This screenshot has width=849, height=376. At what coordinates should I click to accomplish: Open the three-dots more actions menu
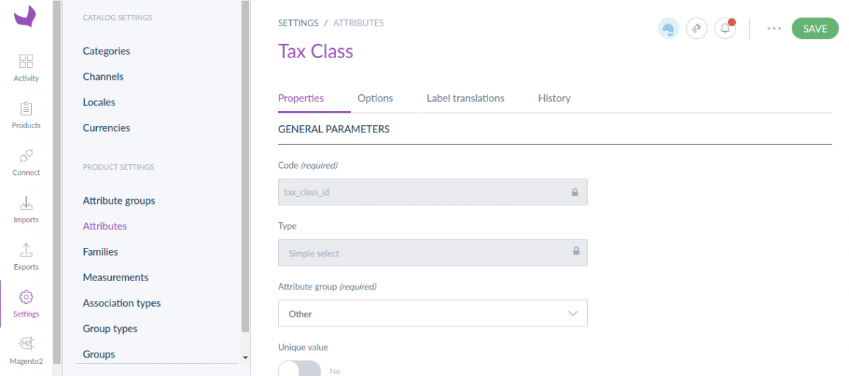click(774, 28)
